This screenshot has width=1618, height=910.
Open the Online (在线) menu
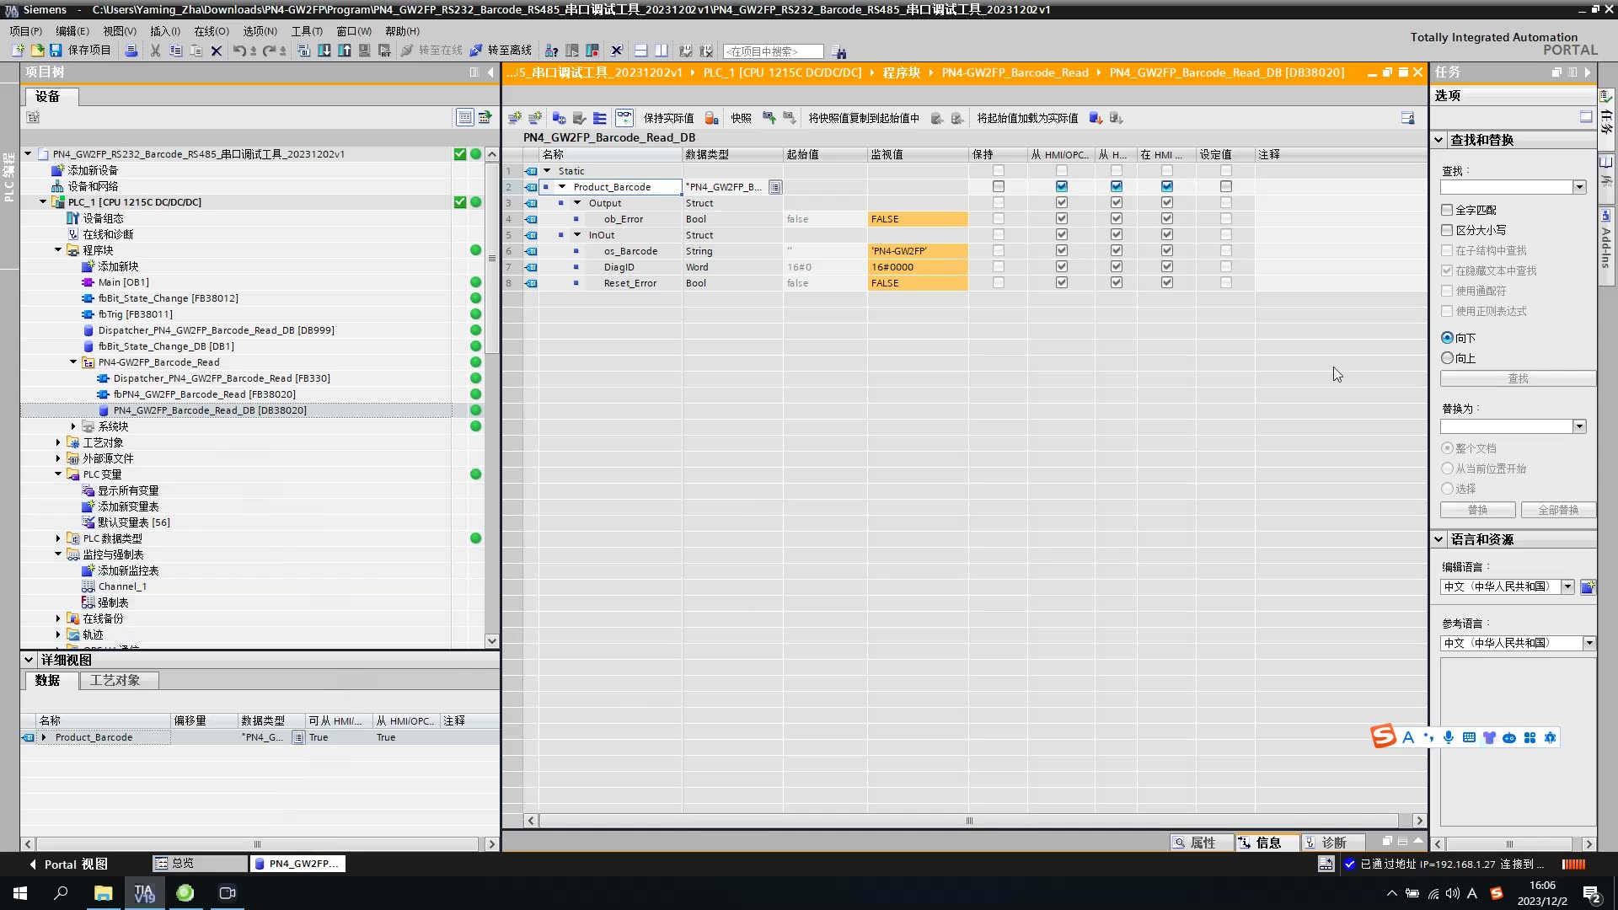tap(211, 31)
